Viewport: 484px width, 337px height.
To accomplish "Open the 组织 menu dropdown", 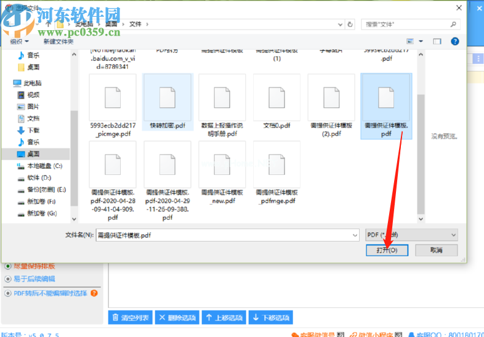I will [x=18, y=41].
